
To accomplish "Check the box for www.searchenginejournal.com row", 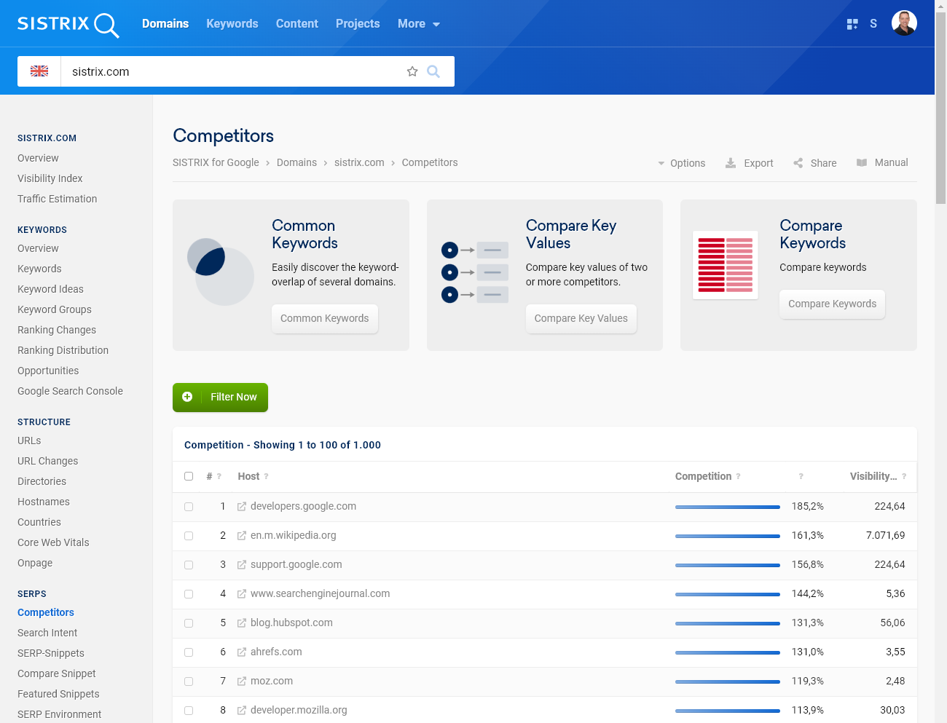I will coord(189,594).
